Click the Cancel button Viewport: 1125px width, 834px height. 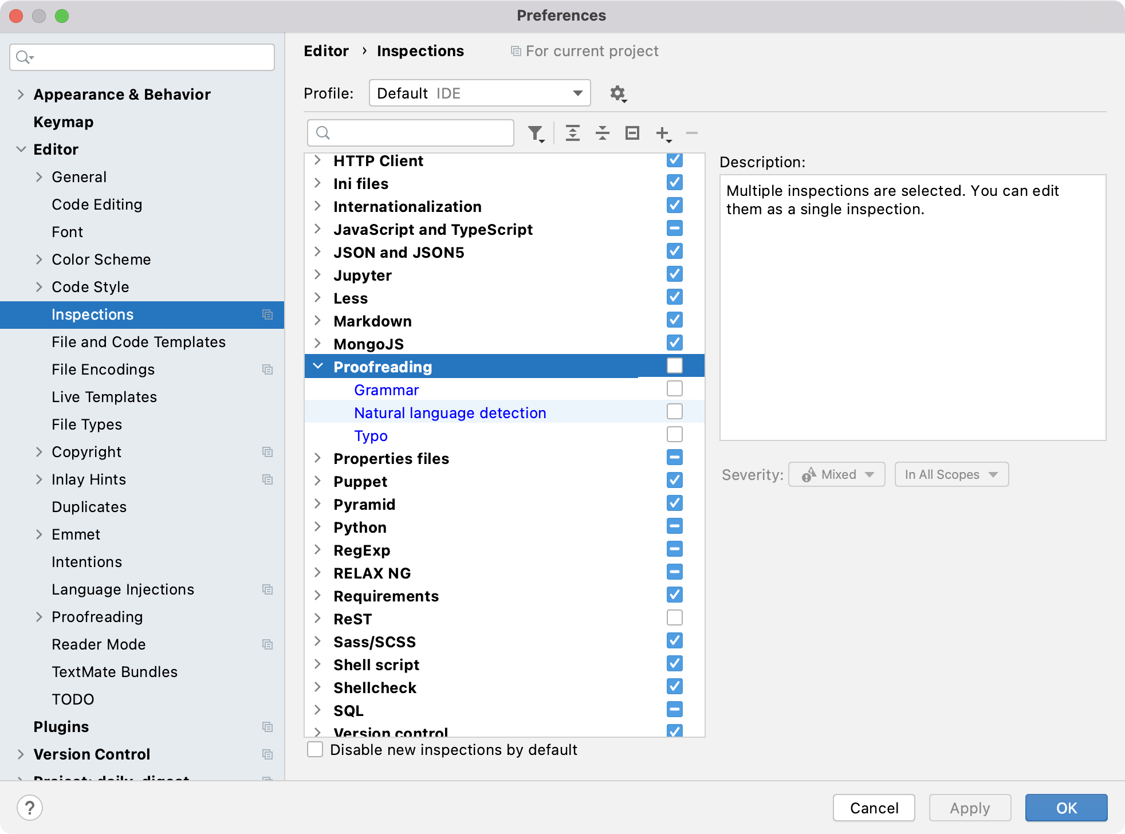pos(875,807)
